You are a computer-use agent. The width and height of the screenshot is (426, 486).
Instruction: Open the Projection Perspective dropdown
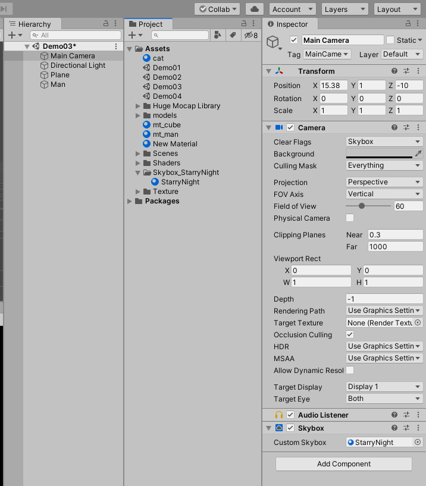(x=384, y=182)
